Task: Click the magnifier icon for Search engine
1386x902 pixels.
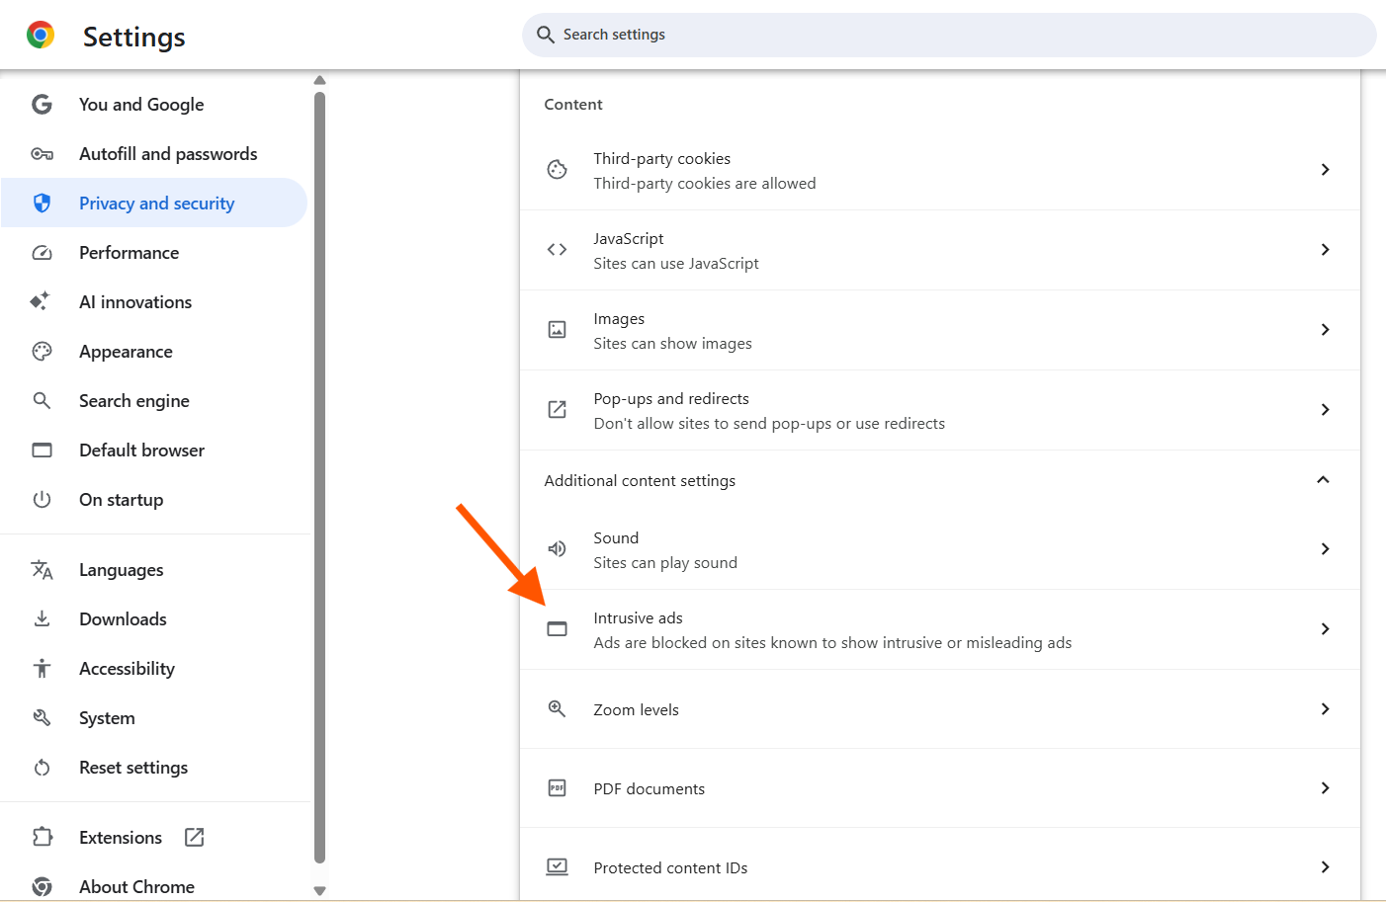Action: (42, 400)
